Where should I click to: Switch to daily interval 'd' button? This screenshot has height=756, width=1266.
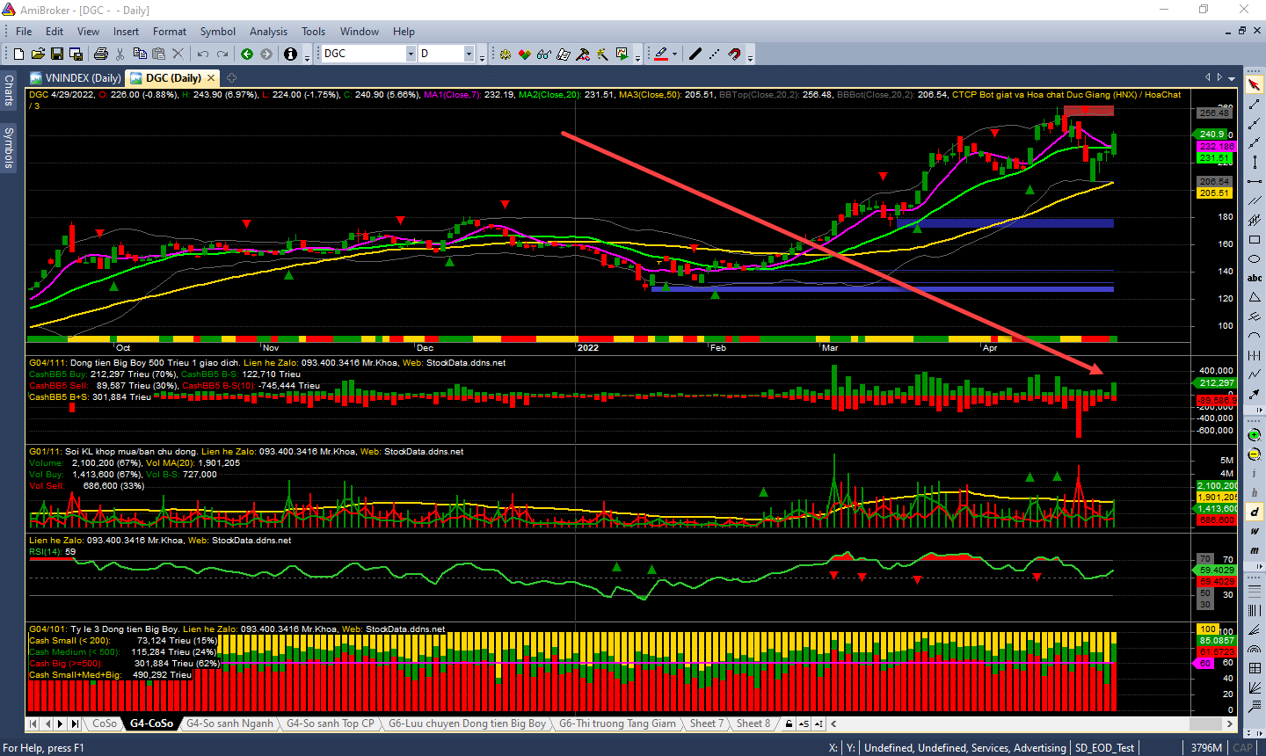pos(1255,512)
